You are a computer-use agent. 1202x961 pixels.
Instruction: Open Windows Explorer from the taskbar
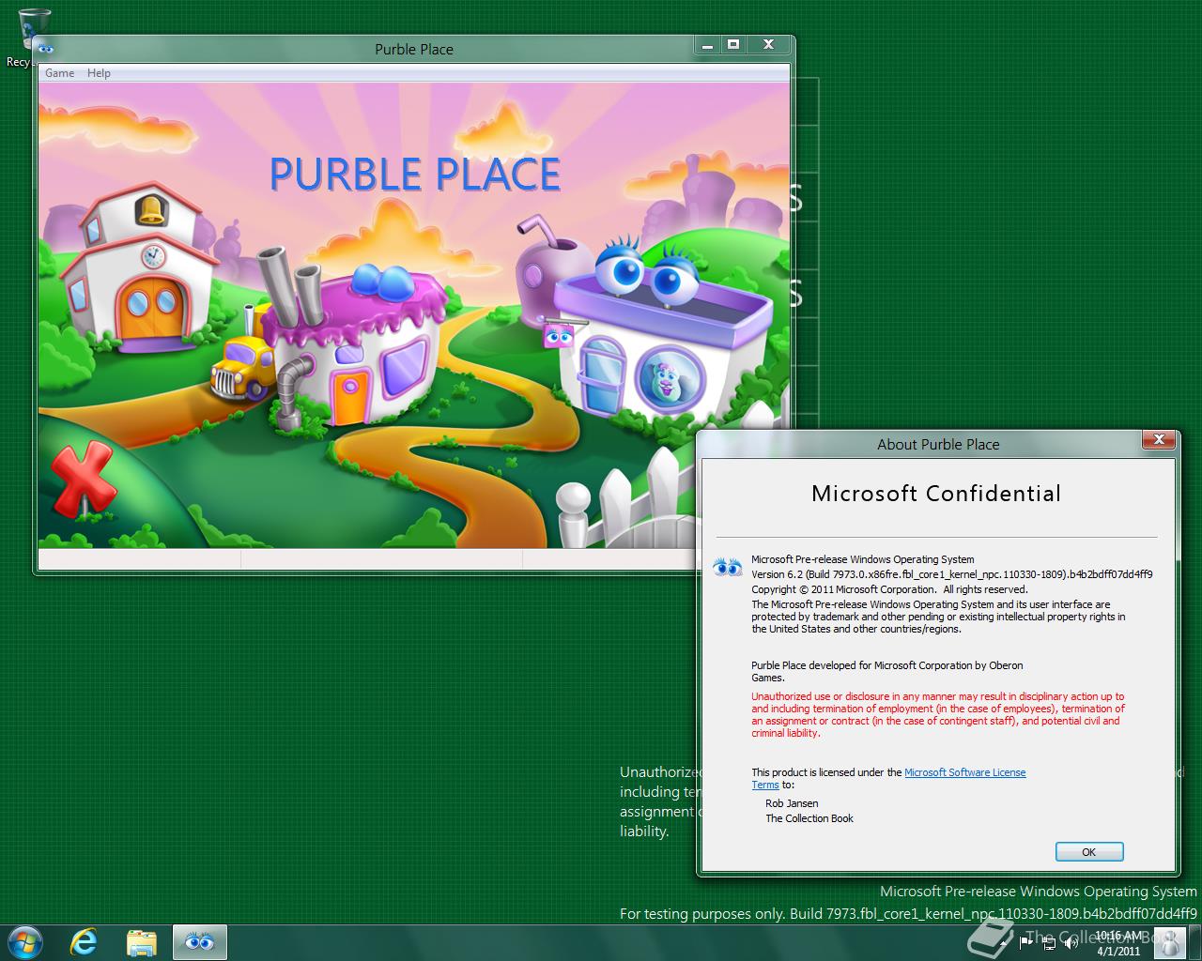[x=142, y=942]
